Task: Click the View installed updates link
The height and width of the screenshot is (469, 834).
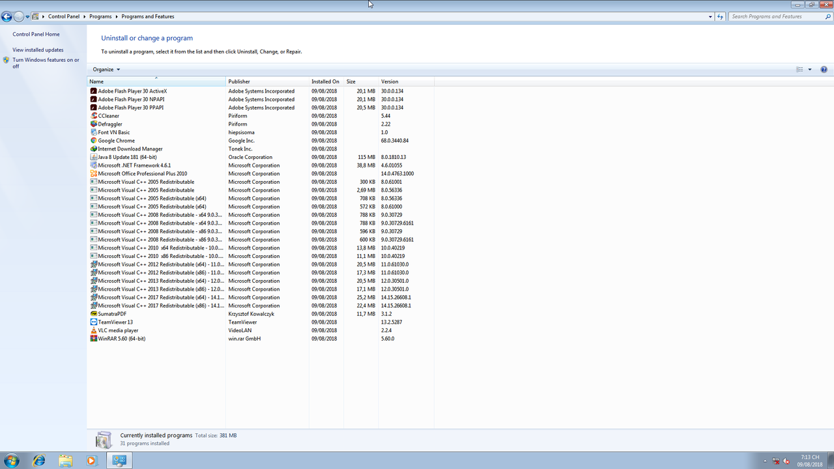Action: tap(38, 50)
